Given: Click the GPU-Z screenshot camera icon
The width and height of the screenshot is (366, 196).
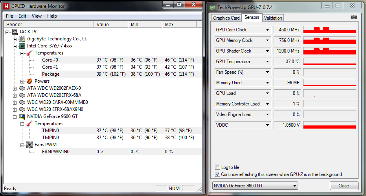Looking at the screenshot, I should pyautogui.click(x=354, y=17).
